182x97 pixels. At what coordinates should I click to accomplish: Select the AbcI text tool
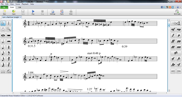click(176, 23)
